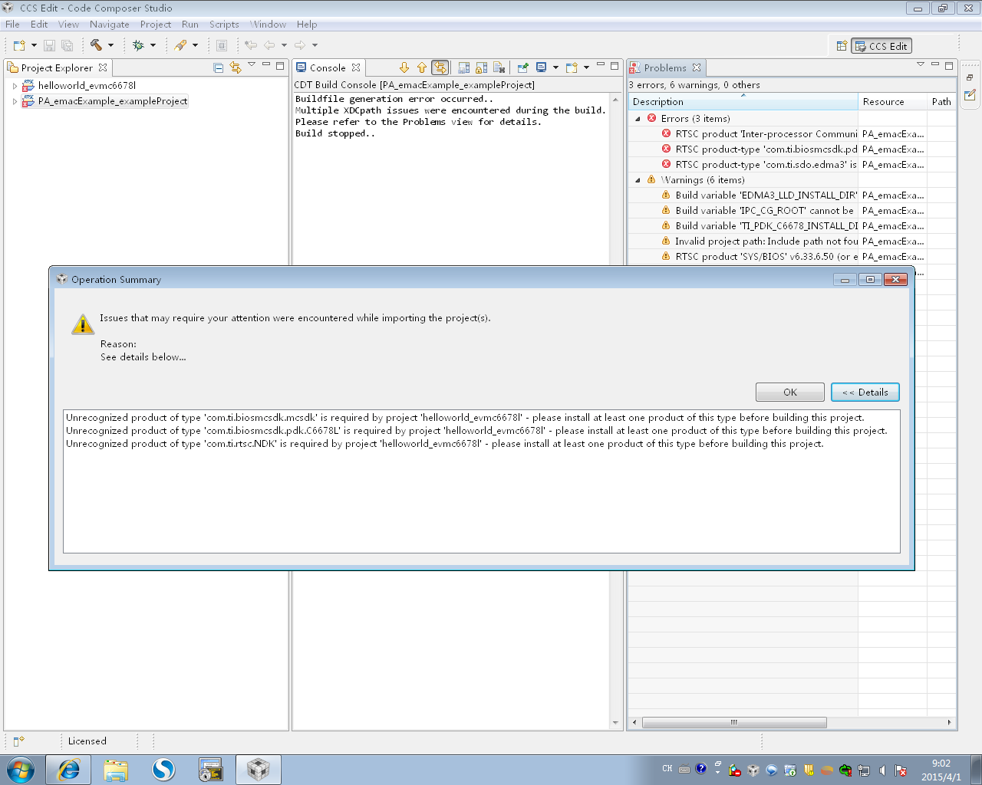The image size is (982, 785).
Task: Open the New toolbar dropdown arrow
Action: (x=34, y=45)
